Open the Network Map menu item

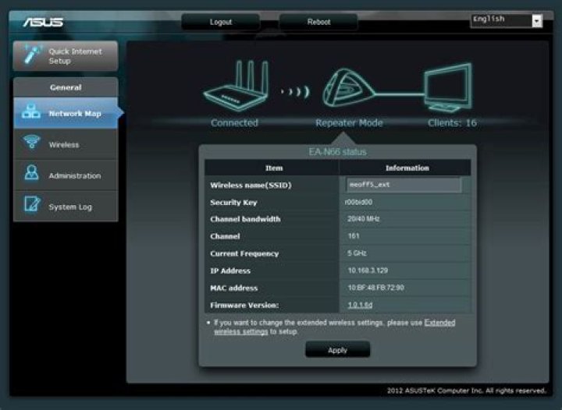[66, 113]
